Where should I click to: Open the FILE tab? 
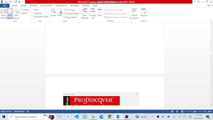coord(5,6)
